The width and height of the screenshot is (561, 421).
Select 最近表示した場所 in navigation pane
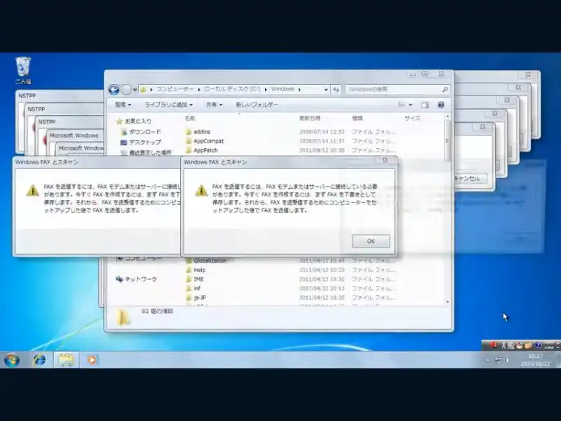147,152
